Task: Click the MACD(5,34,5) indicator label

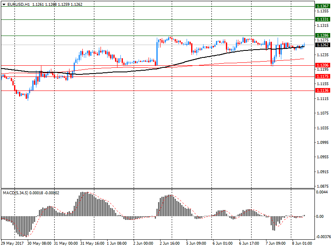Action: [15, 193]
